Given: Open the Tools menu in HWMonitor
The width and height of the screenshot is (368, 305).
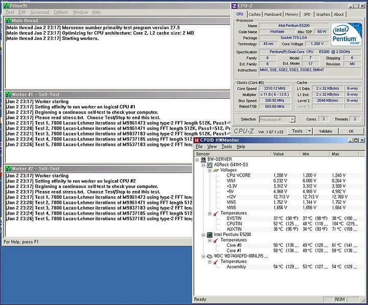Looking at the screenshot, I should (226, 147).
